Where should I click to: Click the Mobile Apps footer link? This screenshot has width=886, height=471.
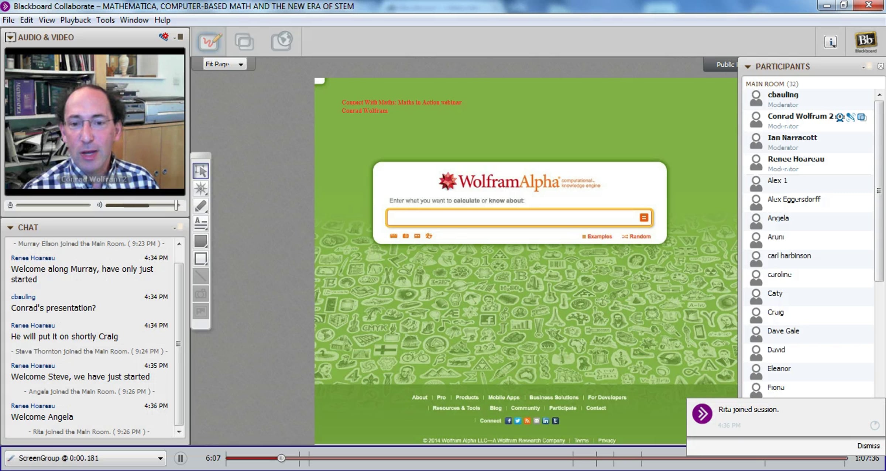[504, 397]
